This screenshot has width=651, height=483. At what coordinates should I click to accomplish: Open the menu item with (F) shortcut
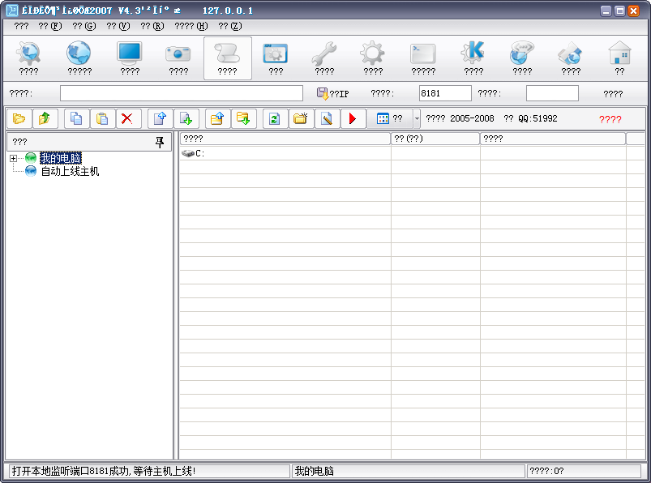49,26
